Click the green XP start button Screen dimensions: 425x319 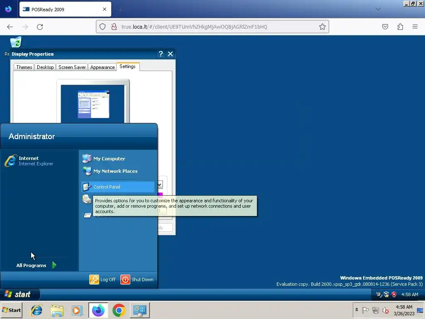pyautogui.click(x=20, y=294)
